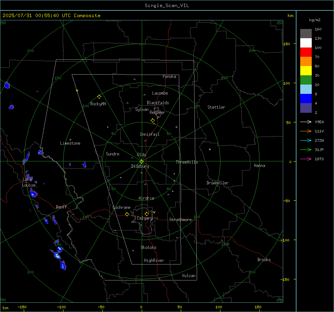
Task: Select the asterisk marker above Limestone
Action: click(x=70, y=140)
